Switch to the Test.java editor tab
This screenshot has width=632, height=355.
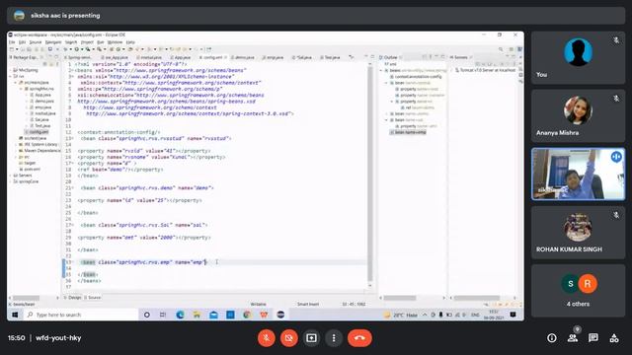331,57
